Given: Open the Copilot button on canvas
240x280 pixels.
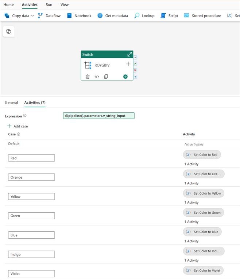Looking at the screenshot, I should click(8, 31).
